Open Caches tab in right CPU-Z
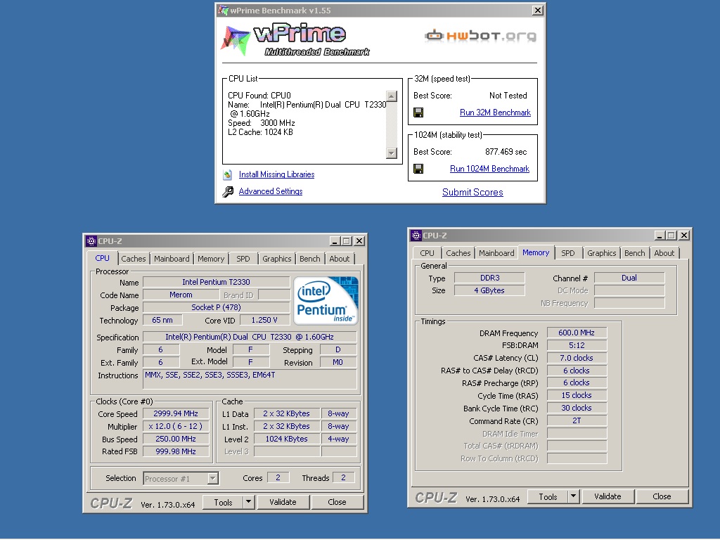 click(458, 253)
